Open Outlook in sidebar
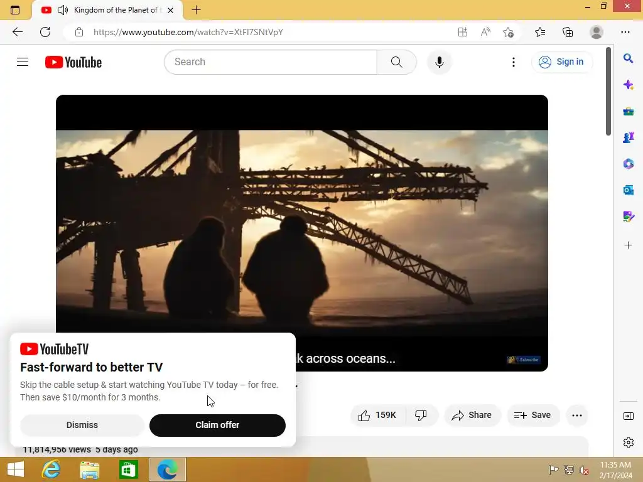Screen dimensions: 643x482 [x=628, y=190]
